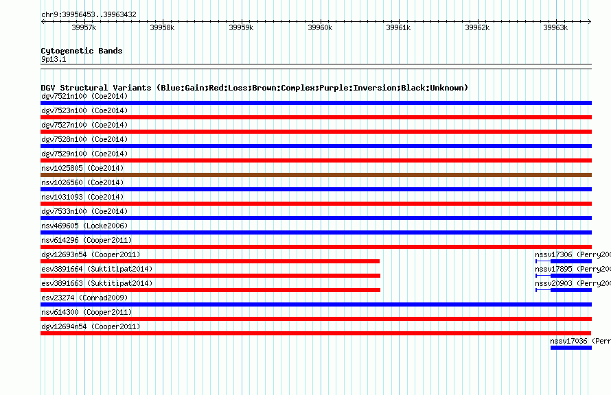Viewport: 611px width, 395px height.
Task: Click the nsv469605 (Locke2006) label
Action: click(x=84, y=226)
